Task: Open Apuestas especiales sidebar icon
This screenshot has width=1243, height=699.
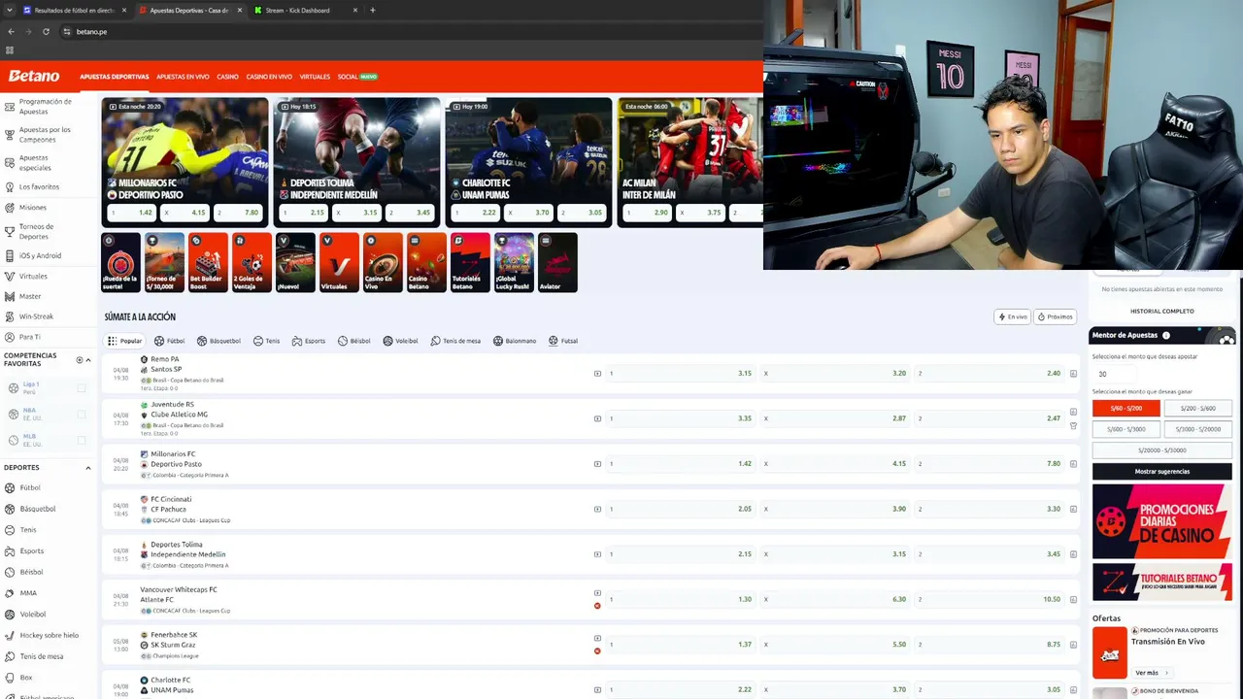Action: pyautogui.click(x=10, y=162)
